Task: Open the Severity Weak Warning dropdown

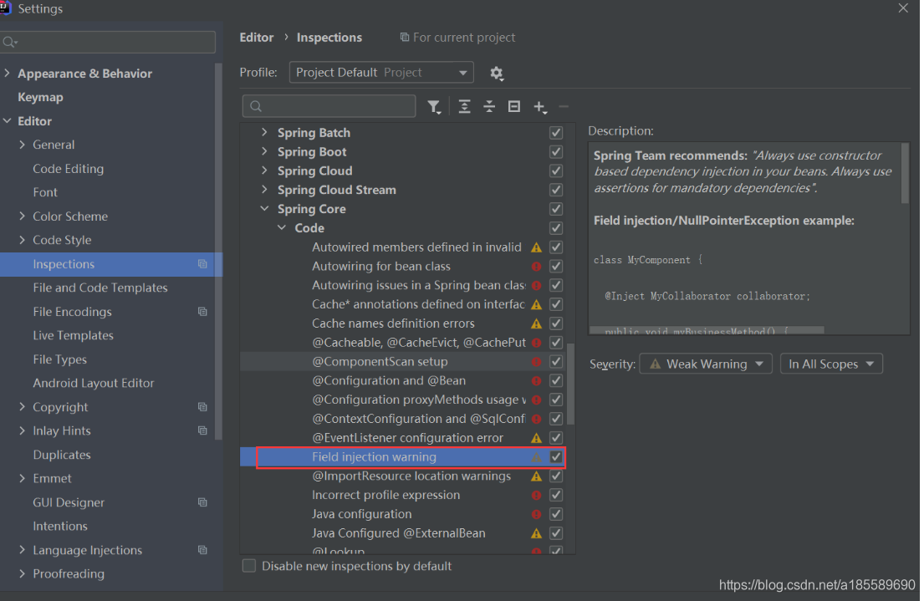Action: click(706, 364)
